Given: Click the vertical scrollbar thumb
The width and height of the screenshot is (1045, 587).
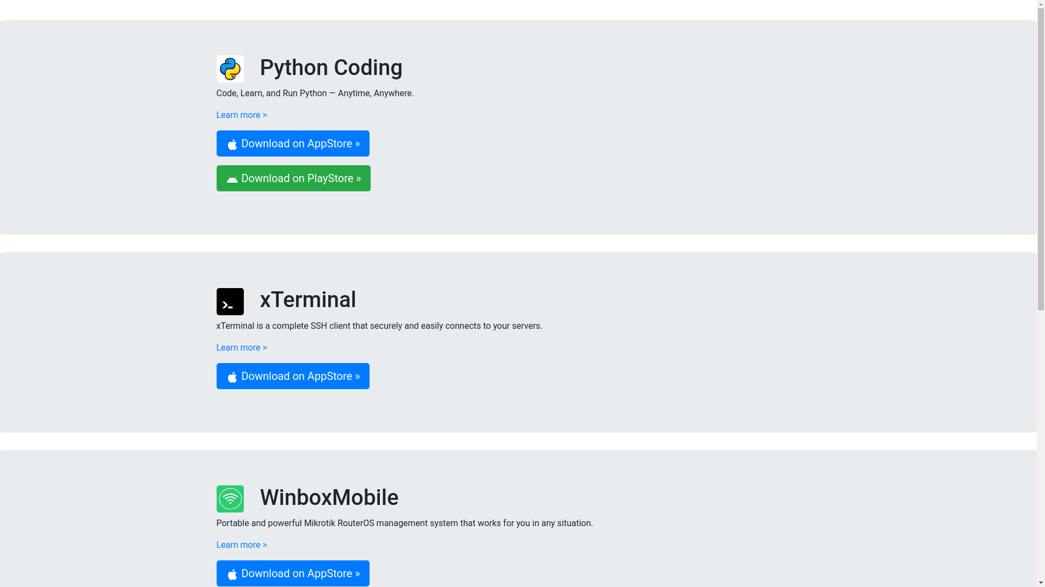Looking at the screenshot, I should (1041, 160).
